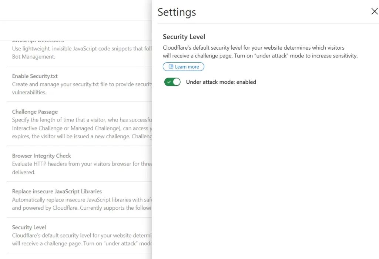Click the 'Under attack mode: enabled' label
This screenshot has width=379, height=259.
(x=221, y=82)
